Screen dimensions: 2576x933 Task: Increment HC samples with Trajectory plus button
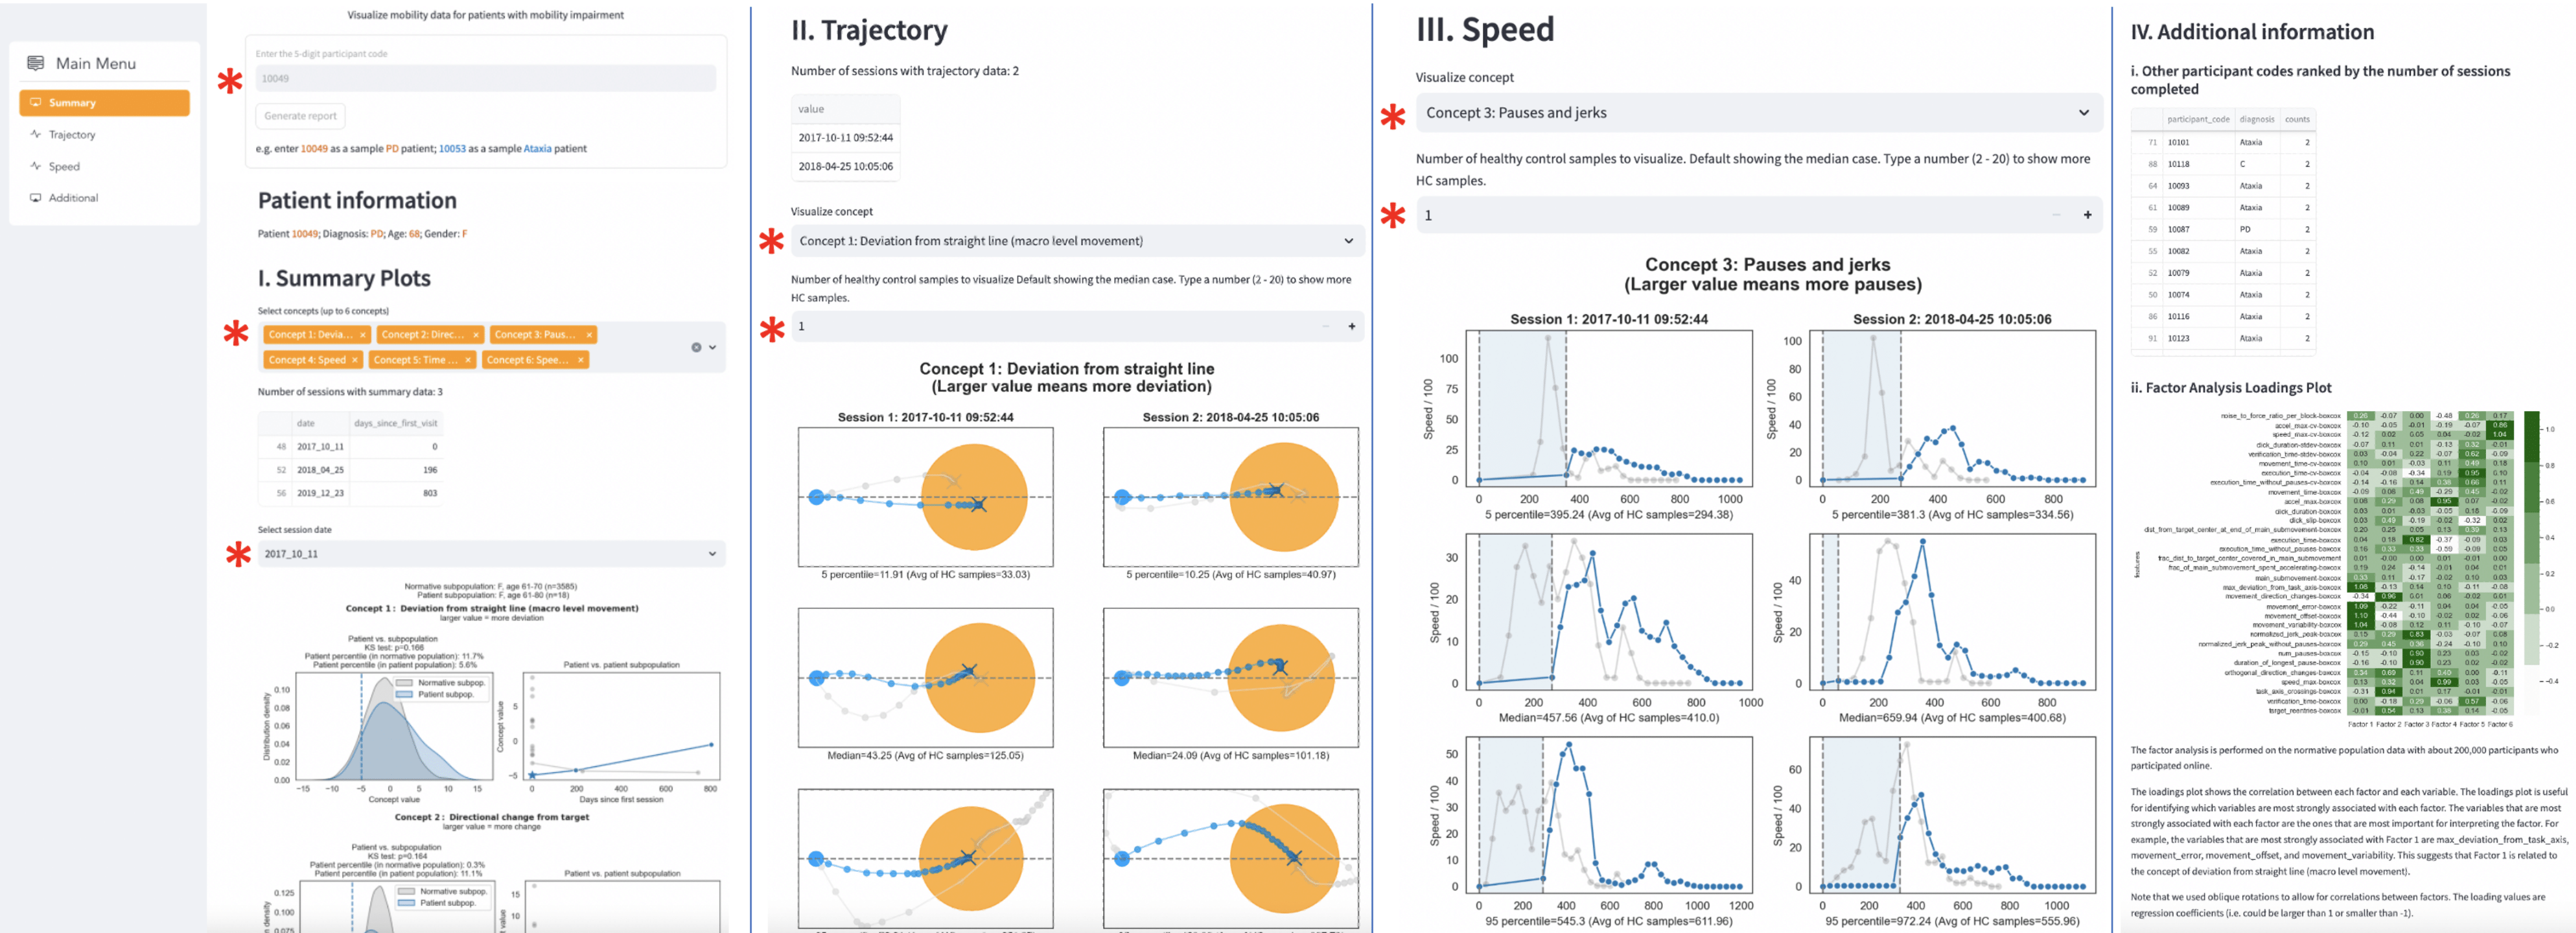[1351, 326]
